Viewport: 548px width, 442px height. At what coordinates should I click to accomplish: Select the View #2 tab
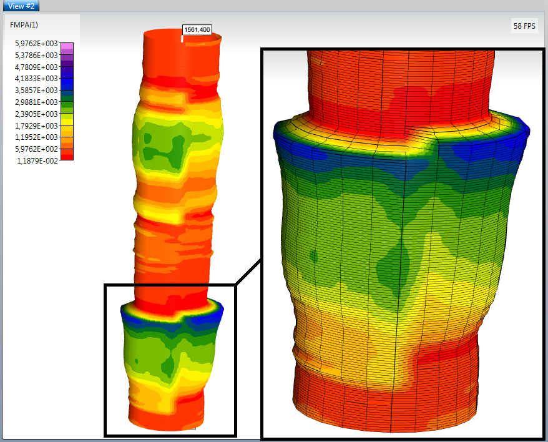click(21, 6)
